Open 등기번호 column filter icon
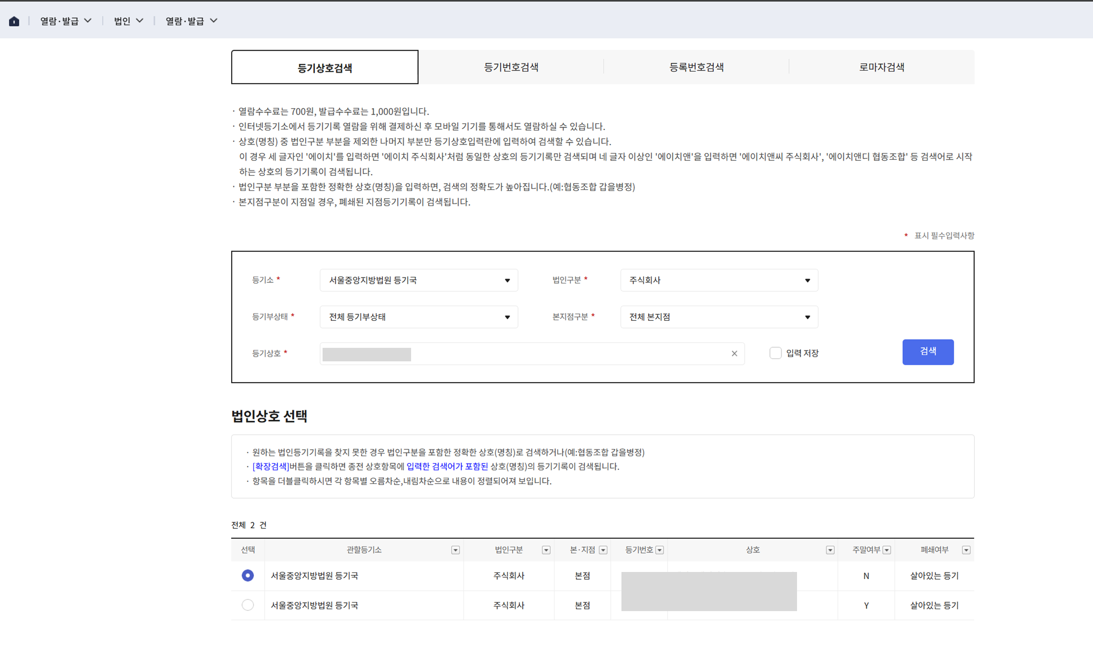This screenshot has height=657, width=1093. (660, 550)
